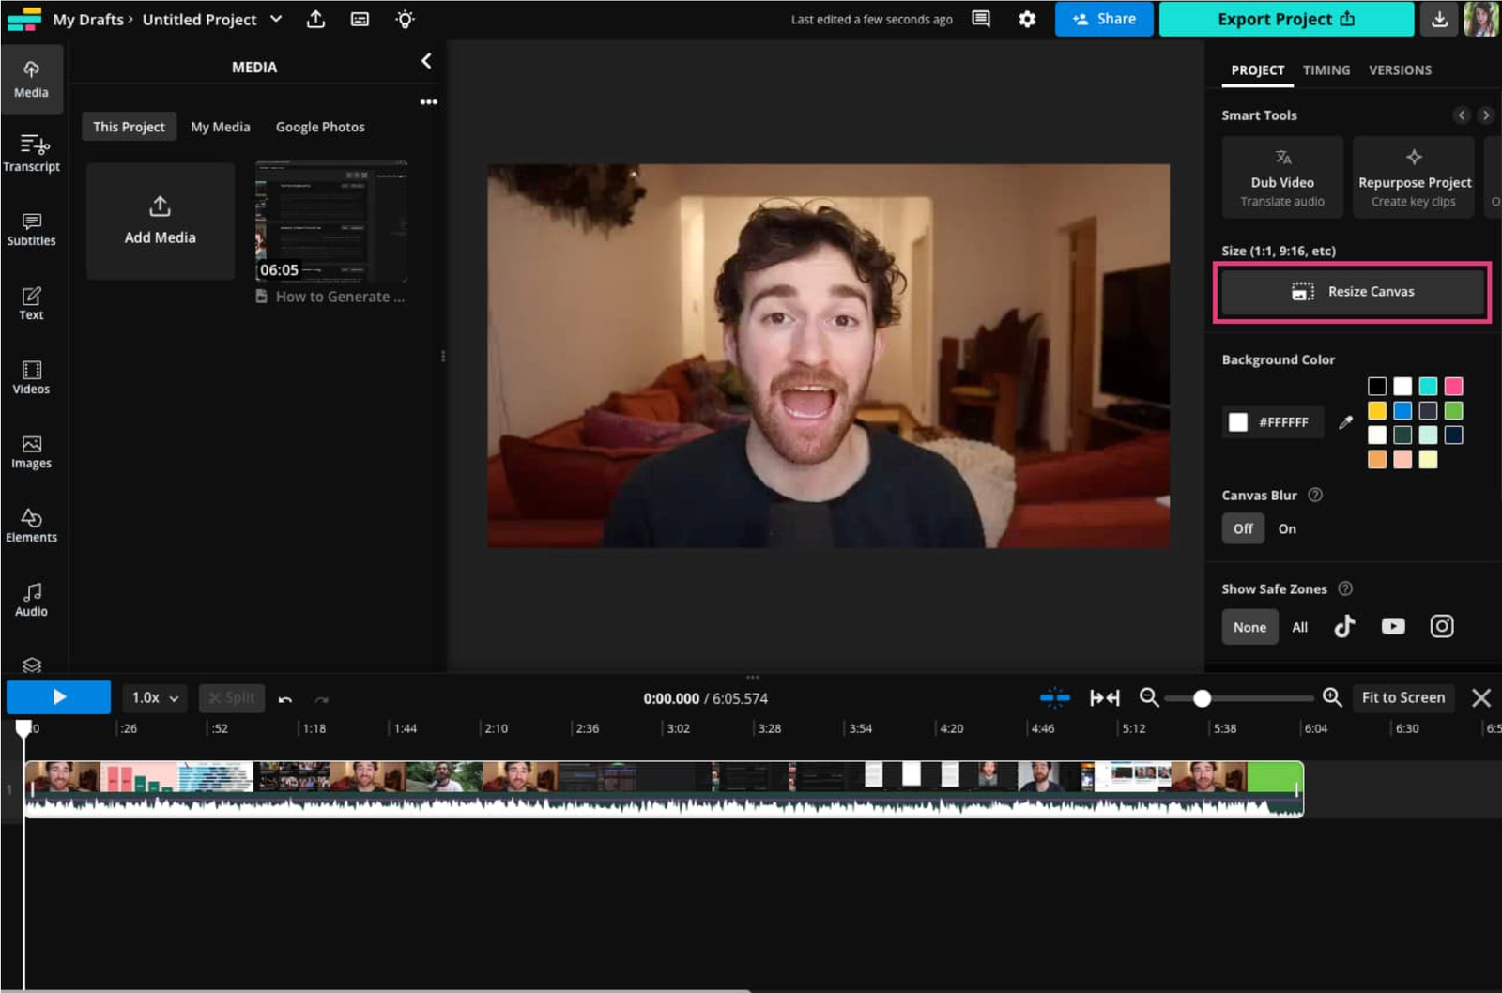Open the Transcript panel
This screenshot has height=993, width=1502.
[x=32, y=153]
